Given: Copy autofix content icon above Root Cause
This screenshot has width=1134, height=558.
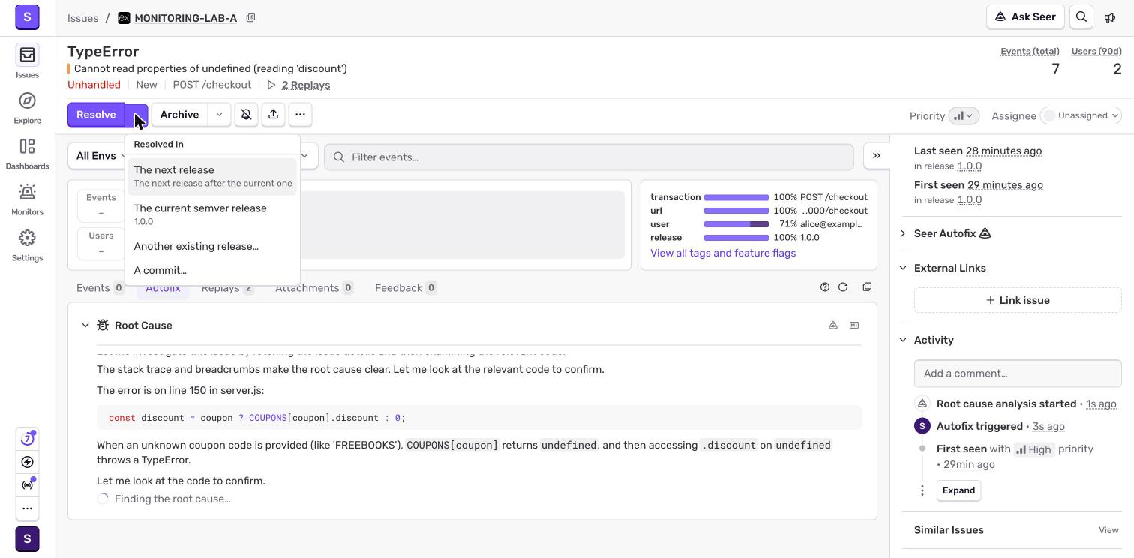Looking at the screenshot, I should [867, 287].
